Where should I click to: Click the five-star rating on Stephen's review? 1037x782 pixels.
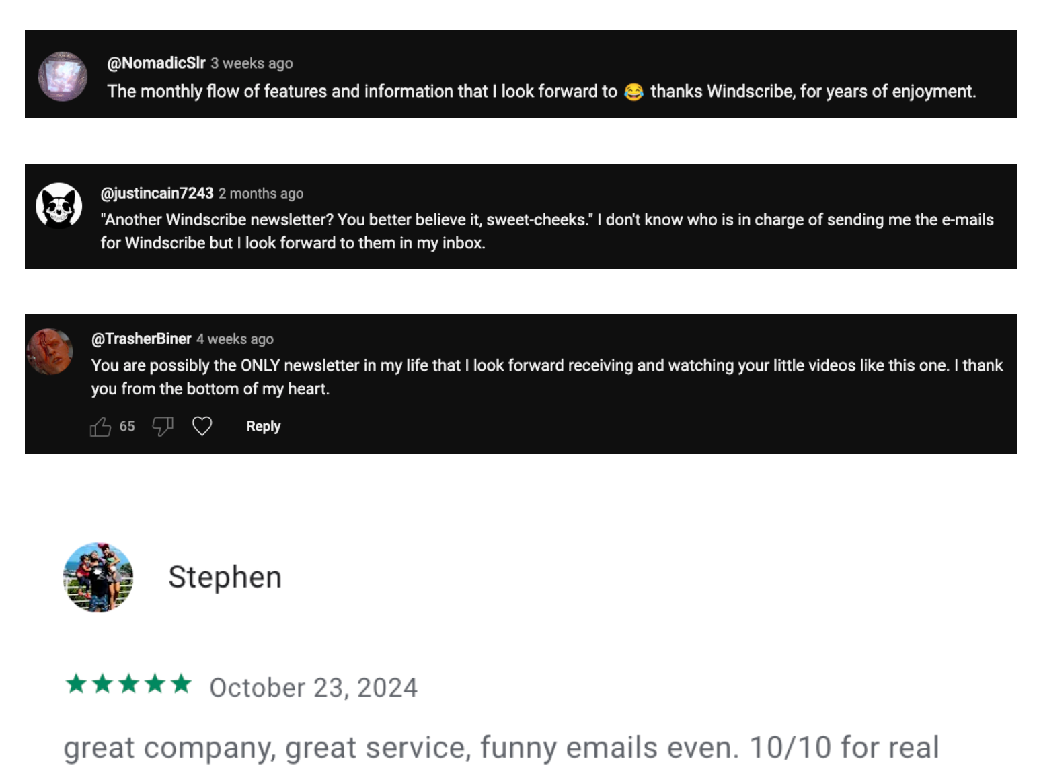128,685
